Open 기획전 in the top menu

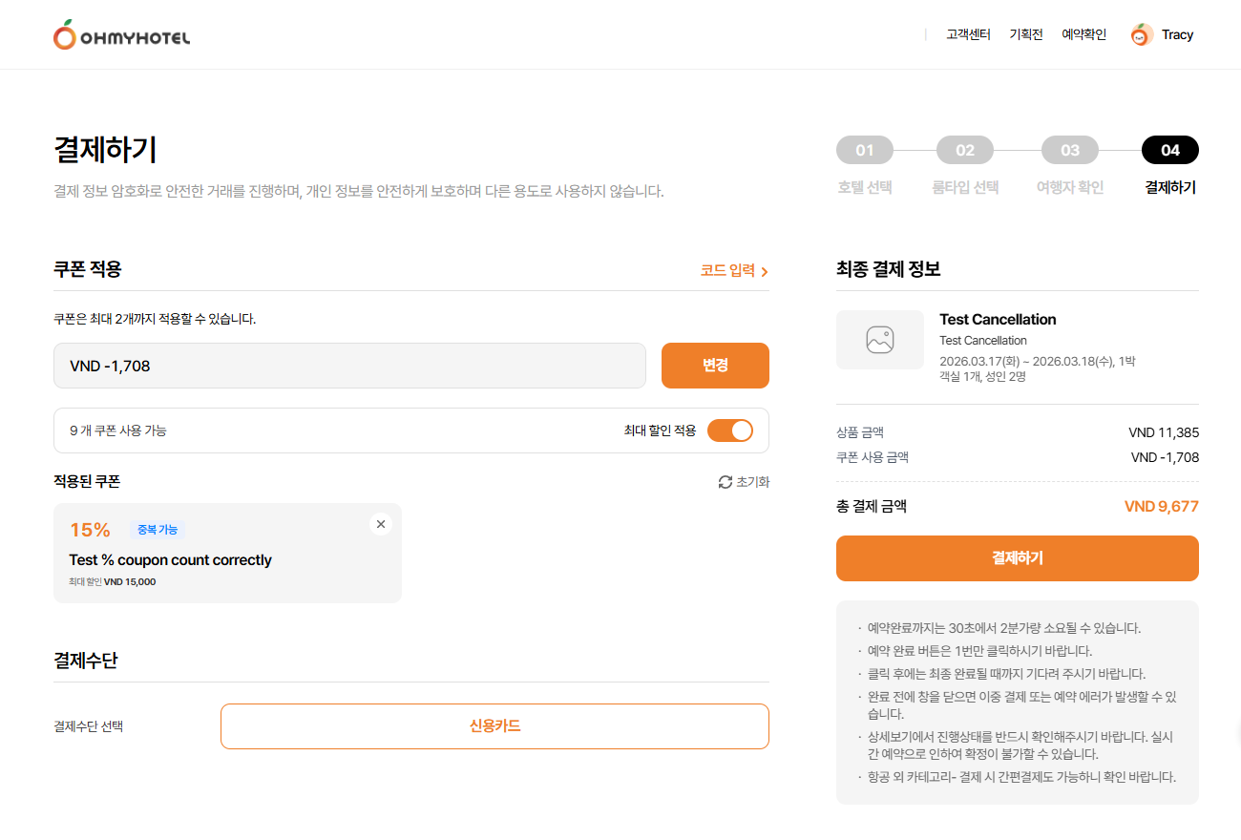coord(1026,34)
